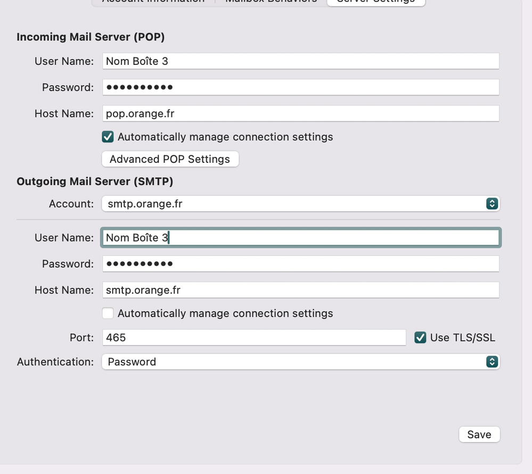Enable outgoing Automatically manage connection settings
Screen dimensions: 532x474
(x=108, y=313)
